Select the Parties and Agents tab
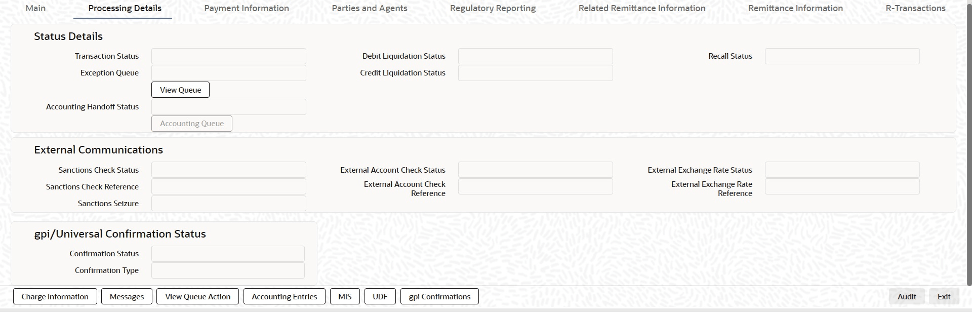The width and height of the screenshot is (972, 313). click(x=370, y=8)
